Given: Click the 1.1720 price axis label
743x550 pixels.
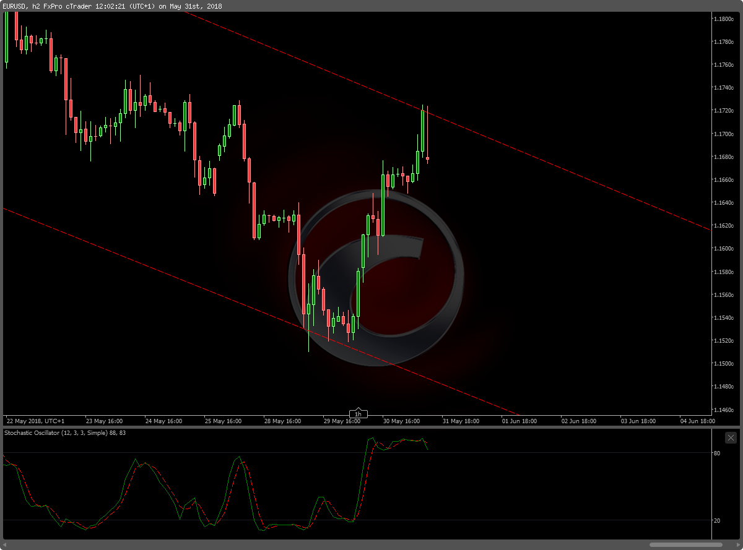Looking at the screenshot, I should pos(723,111).
